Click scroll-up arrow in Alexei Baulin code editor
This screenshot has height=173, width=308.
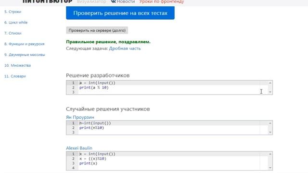(270, 154)
